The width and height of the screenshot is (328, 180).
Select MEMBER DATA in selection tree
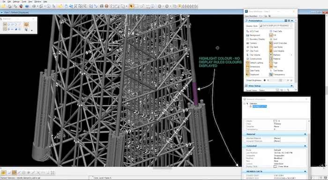point(260,106)
